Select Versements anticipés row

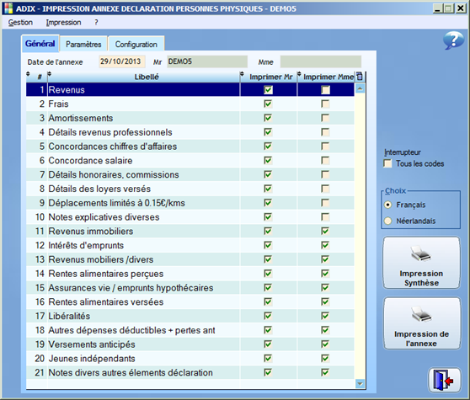tap(190, 344)
